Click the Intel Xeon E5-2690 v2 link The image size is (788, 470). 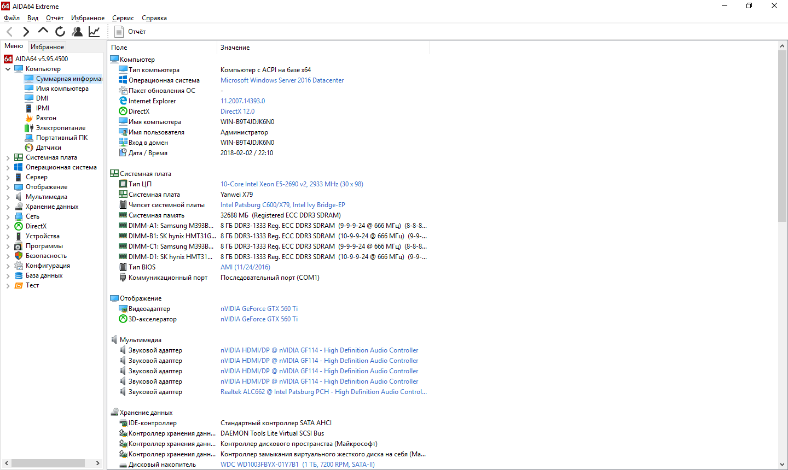pos(292,184)
